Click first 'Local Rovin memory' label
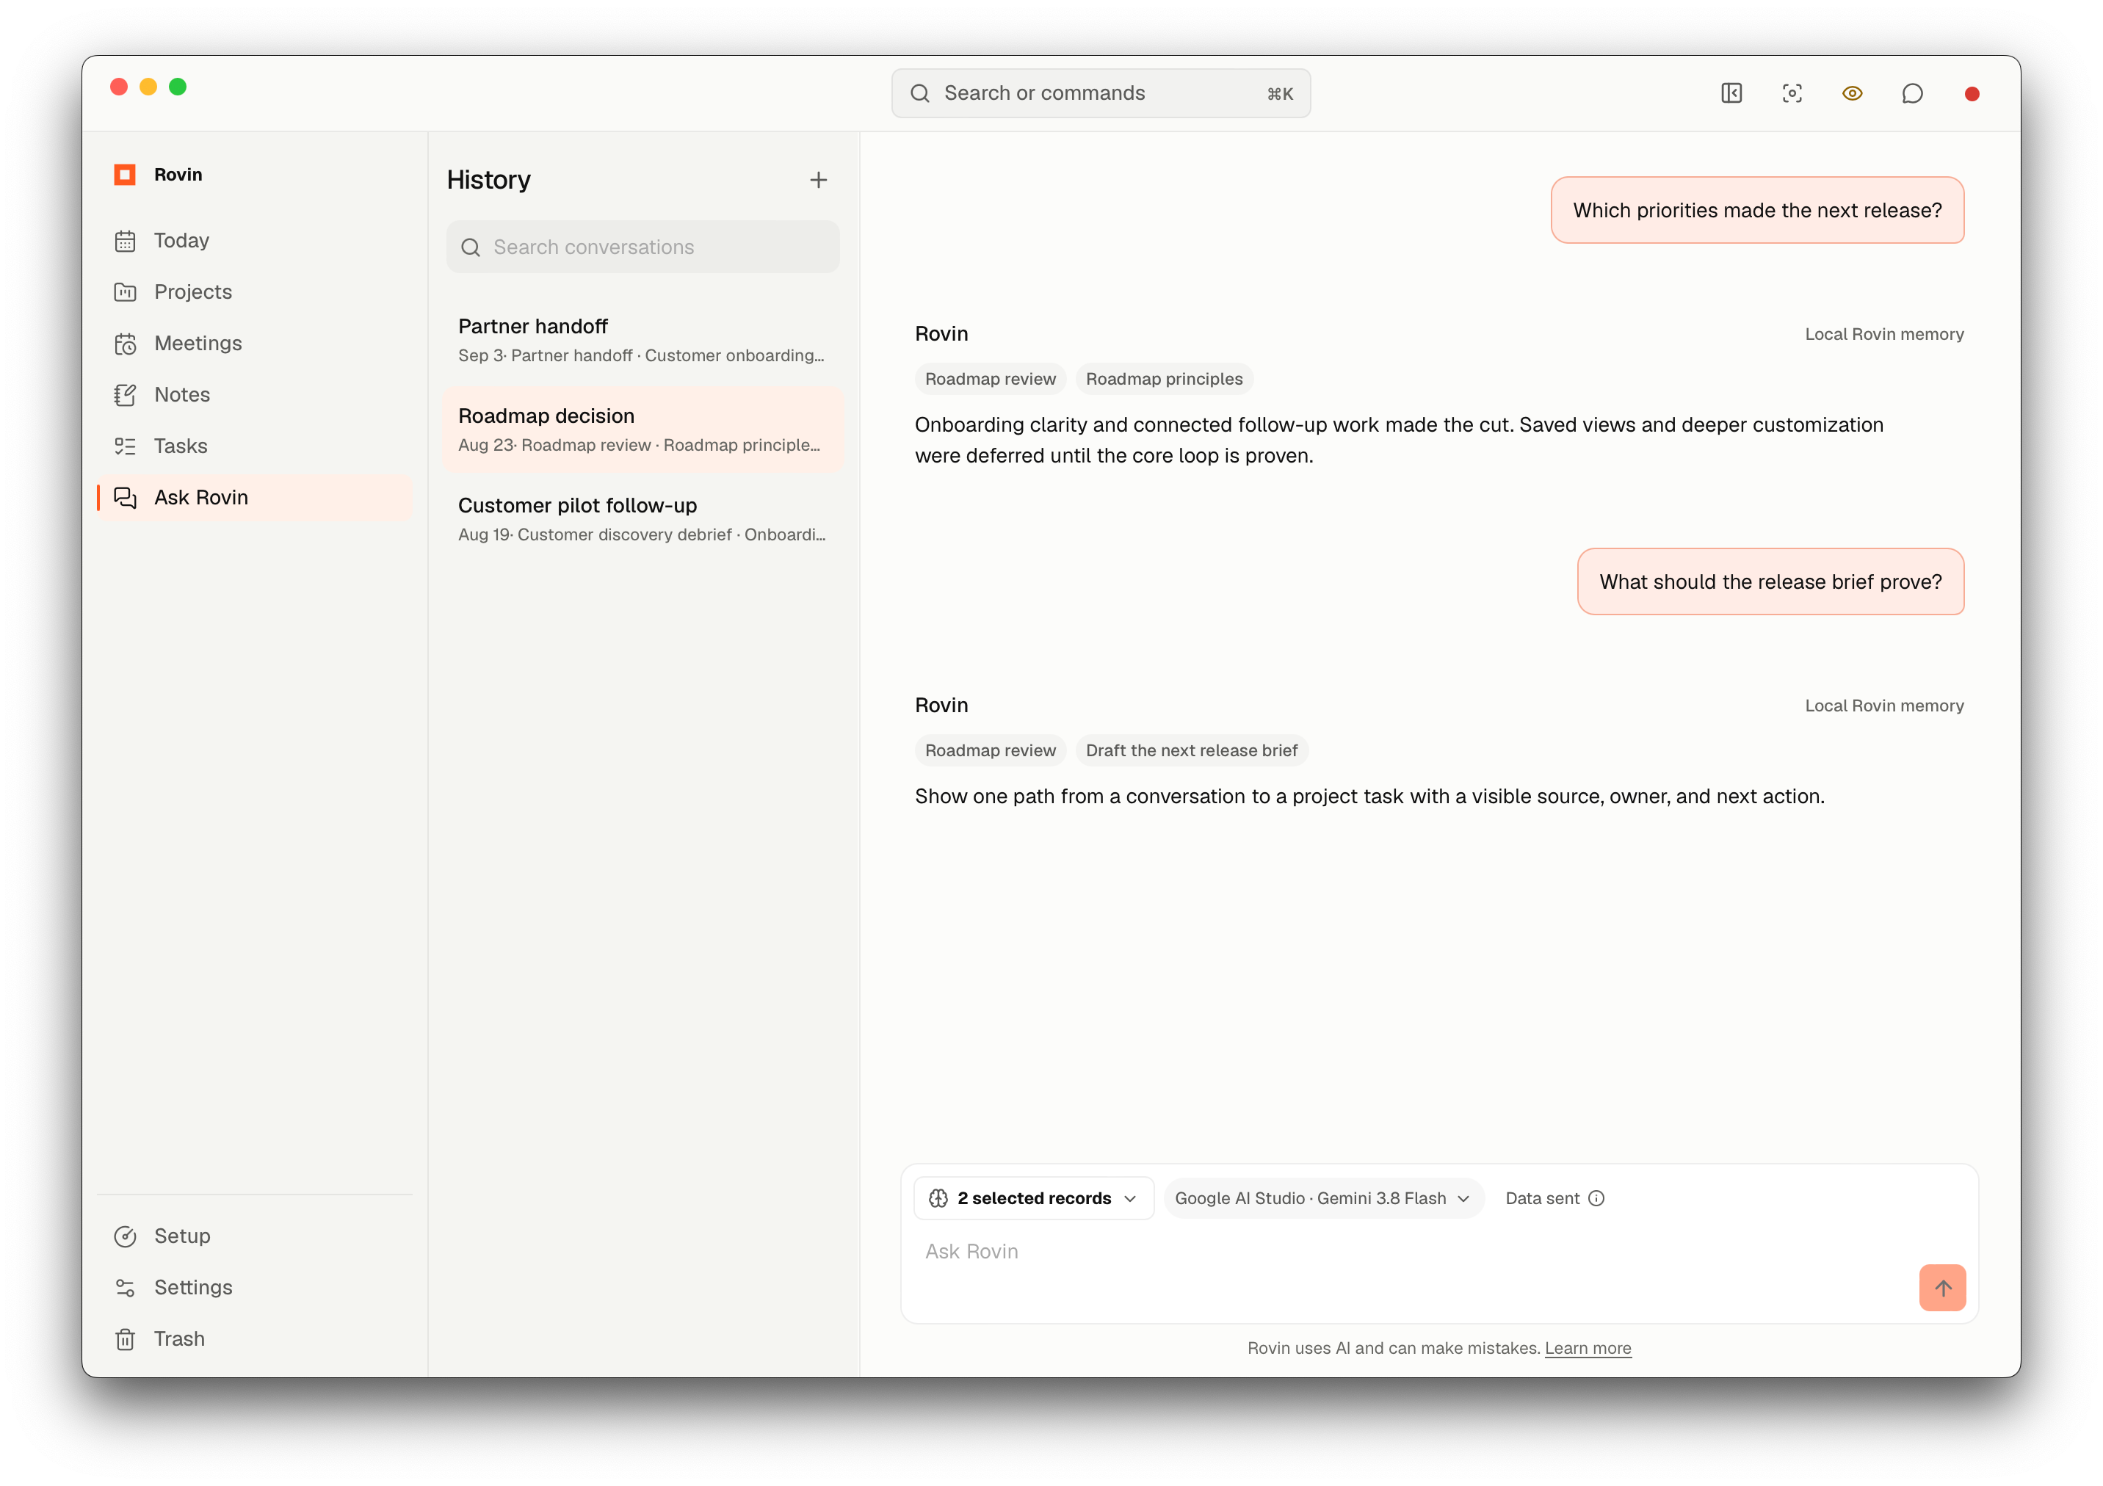The width and height of the screenshot is (2103, 1486). tap(1884, 334)
